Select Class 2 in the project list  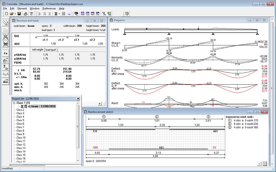click(20, 110)
